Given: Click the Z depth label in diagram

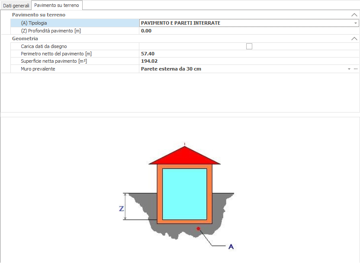Looking at the screenshot, I should (x=122, y=209).
